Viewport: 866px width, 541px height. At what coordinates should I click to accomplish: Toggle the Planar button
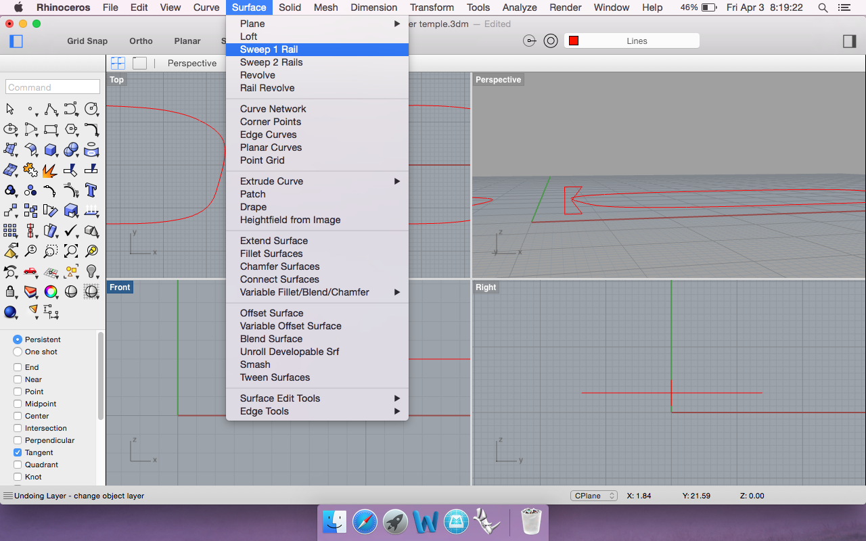pyautogui.click(x=187, y=41)
